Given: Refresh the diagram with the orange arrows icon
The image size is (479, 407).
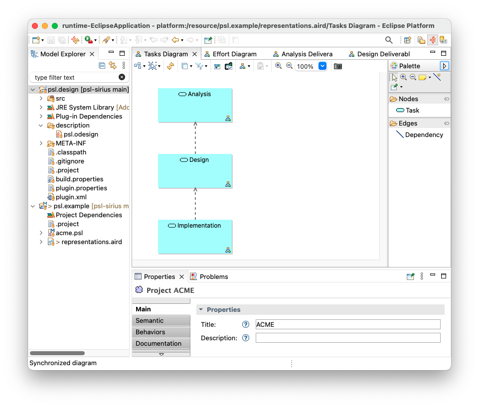Looking at the screenshot, I should click(x=170, y=66).
